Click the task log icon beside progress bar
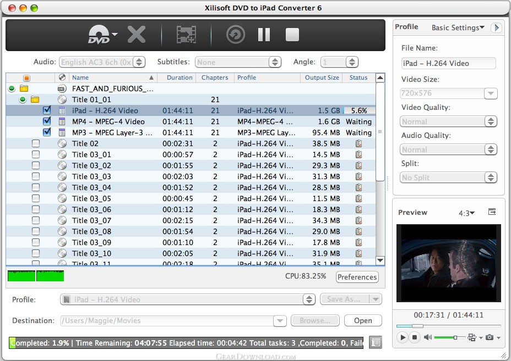The height and width of the screenshot is (361, 511). pos(376,342)
